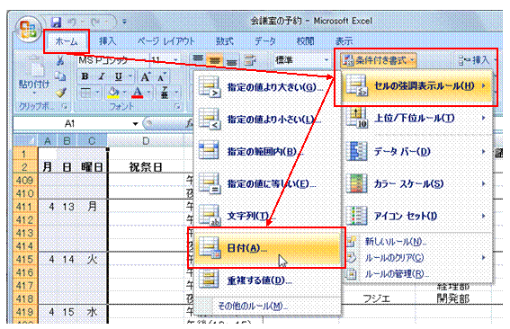Increase font size with large A icon

[145, 76]
